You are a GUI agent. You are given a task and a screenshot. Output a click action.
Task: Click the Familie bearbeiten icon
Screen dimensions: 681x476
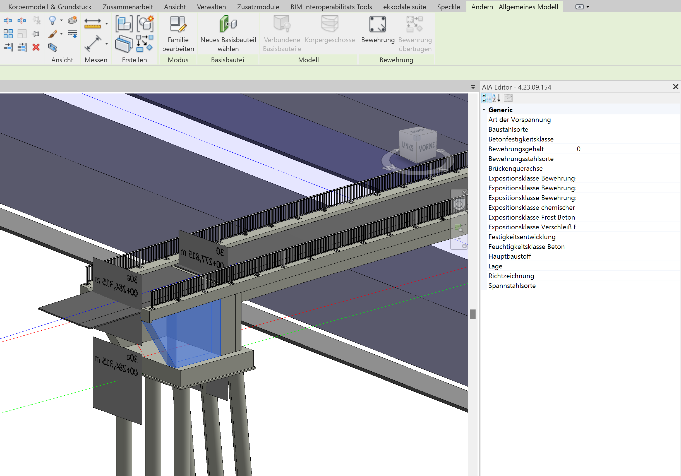coord(178,24)
